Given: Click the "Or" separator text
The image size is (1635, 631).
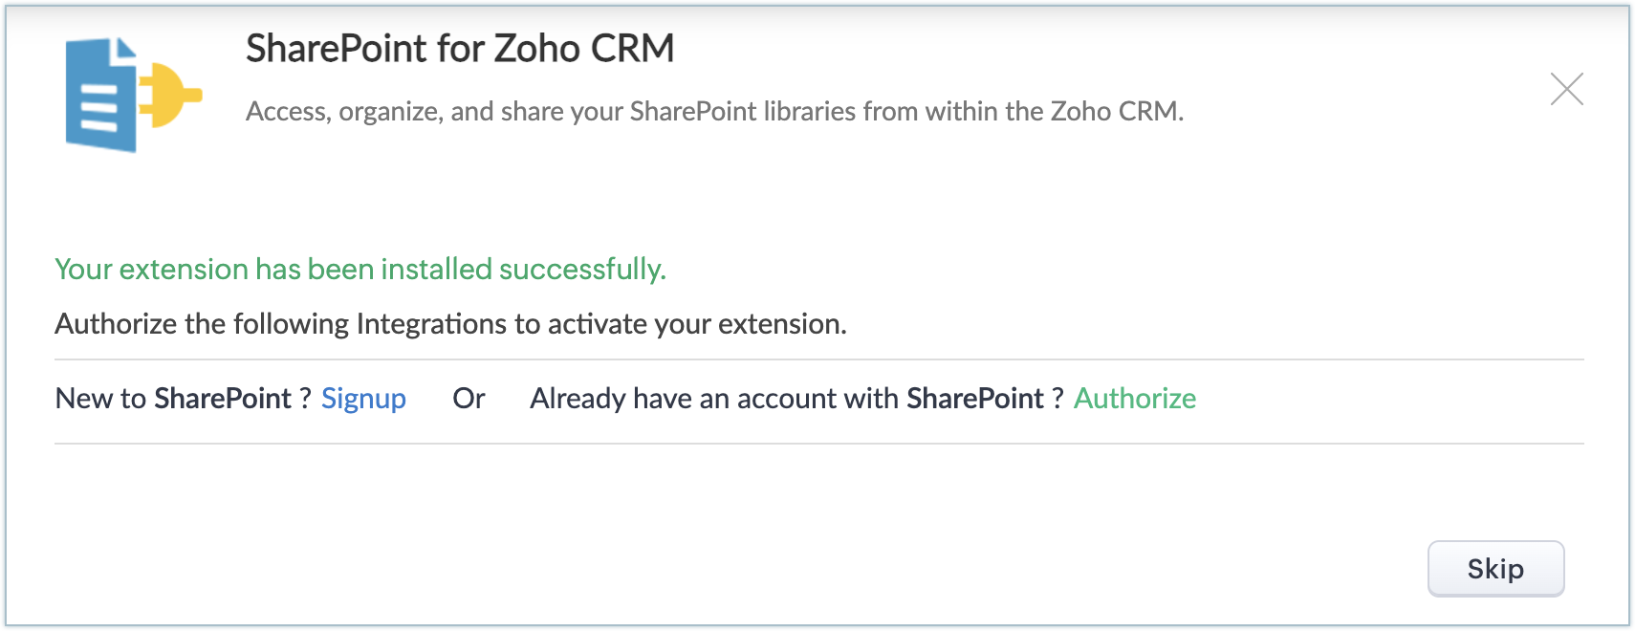Looking at the screenshot, I should 469,399.
